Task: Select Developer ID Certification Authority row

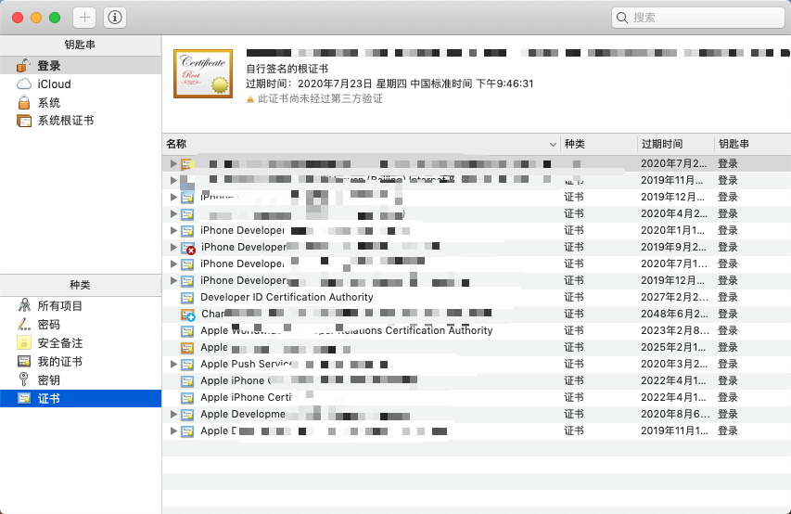Action: 477,297
